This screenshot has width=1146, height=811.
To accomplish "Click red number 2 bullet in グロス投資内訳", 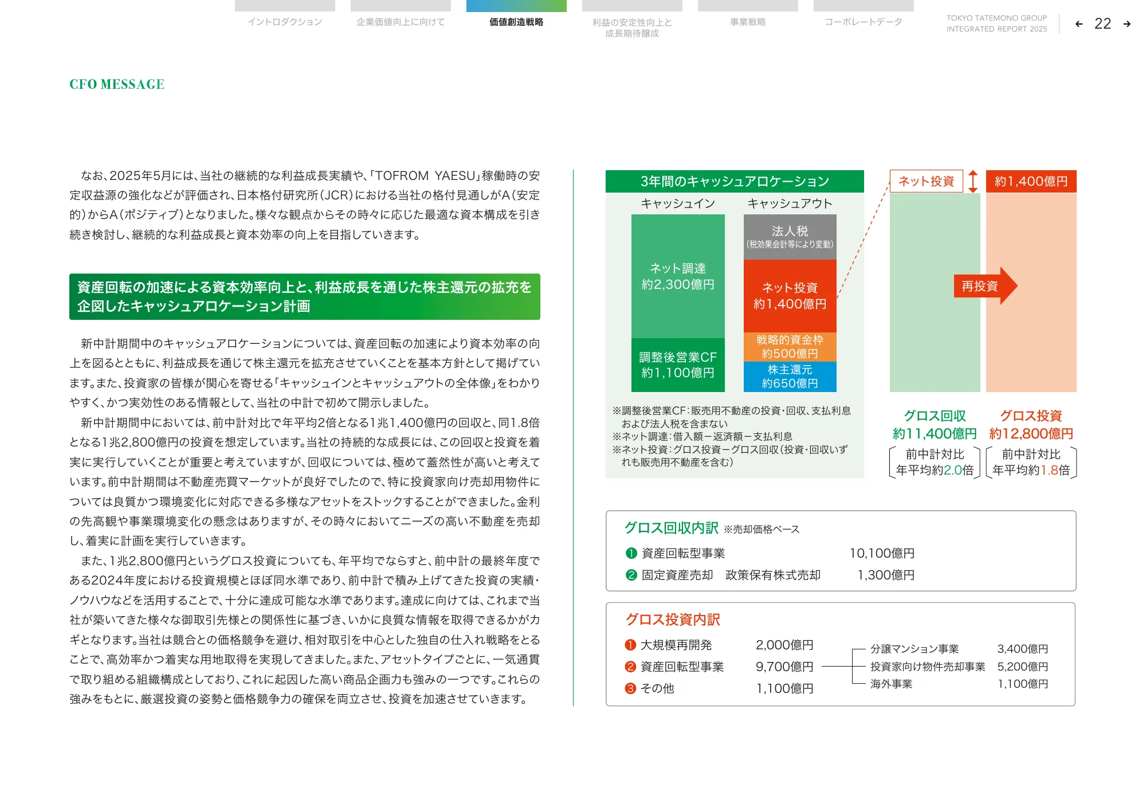I will tap(630, 667).
